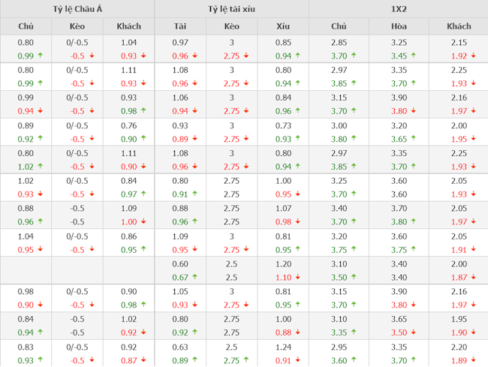Click the 0.60 Tài odds cell

(x=180, y=265)
